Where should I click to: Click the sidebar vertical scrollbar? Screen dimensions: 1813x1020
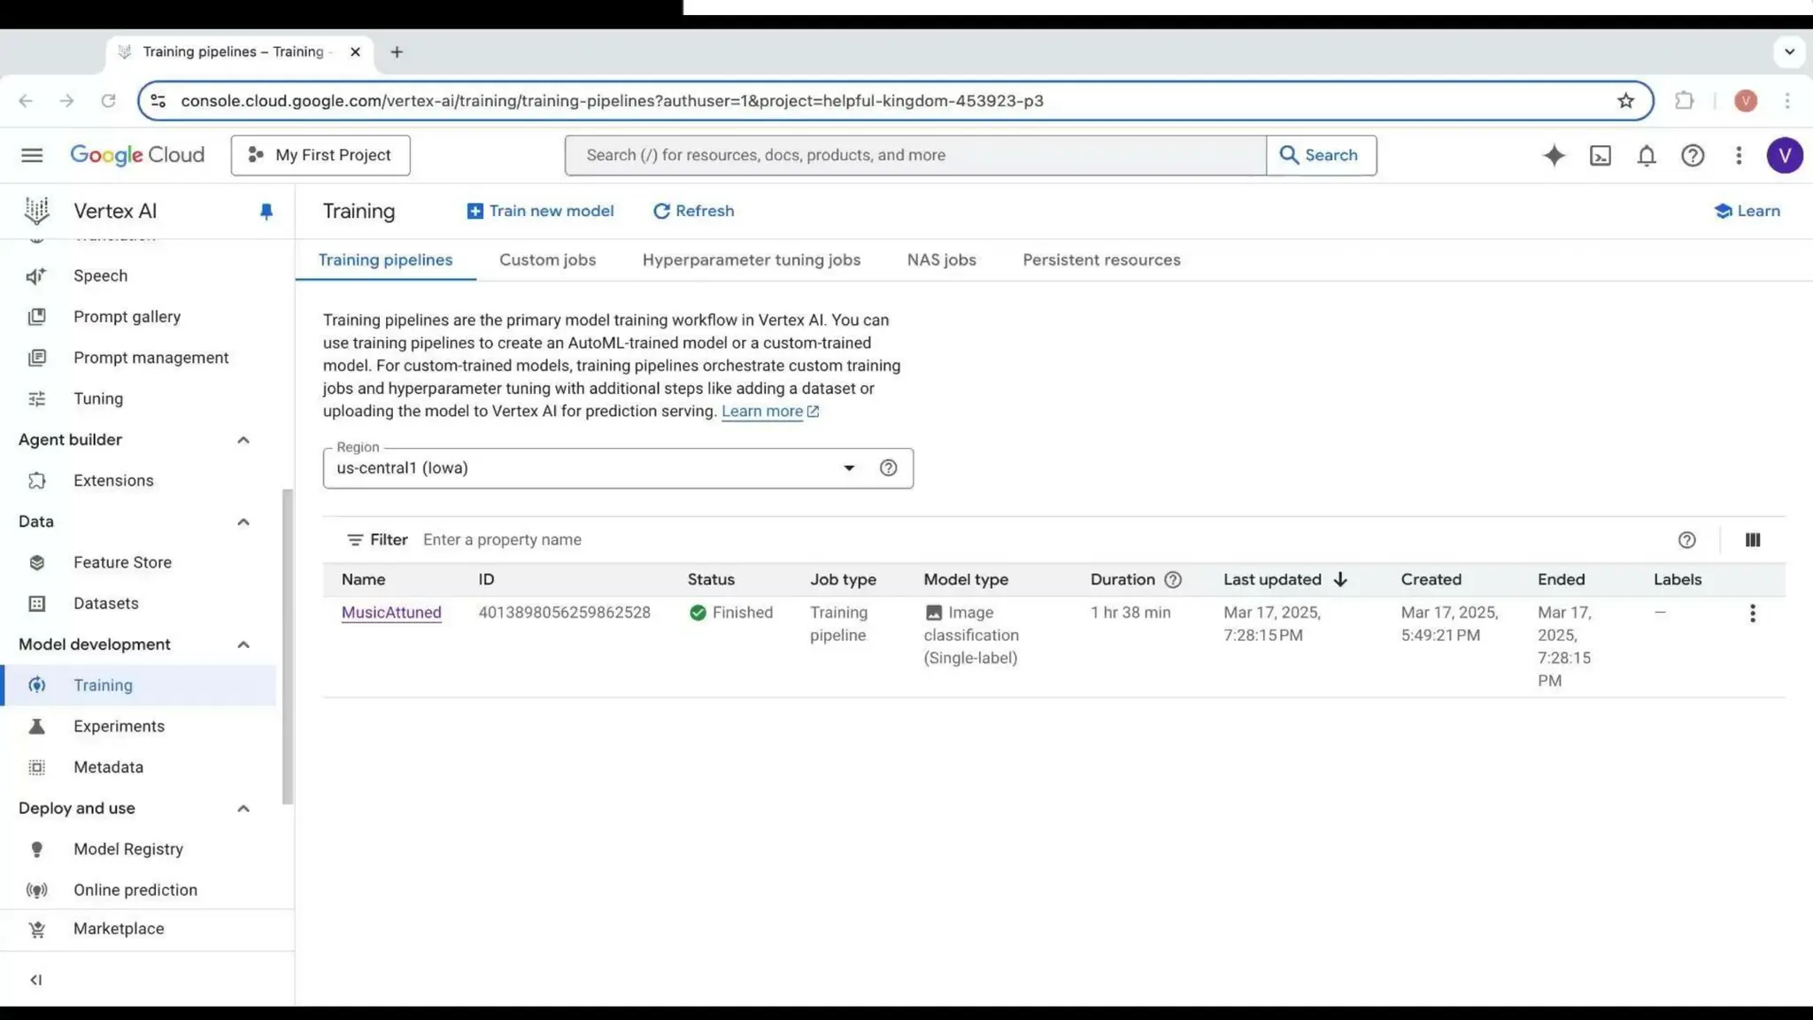[287, 646]
